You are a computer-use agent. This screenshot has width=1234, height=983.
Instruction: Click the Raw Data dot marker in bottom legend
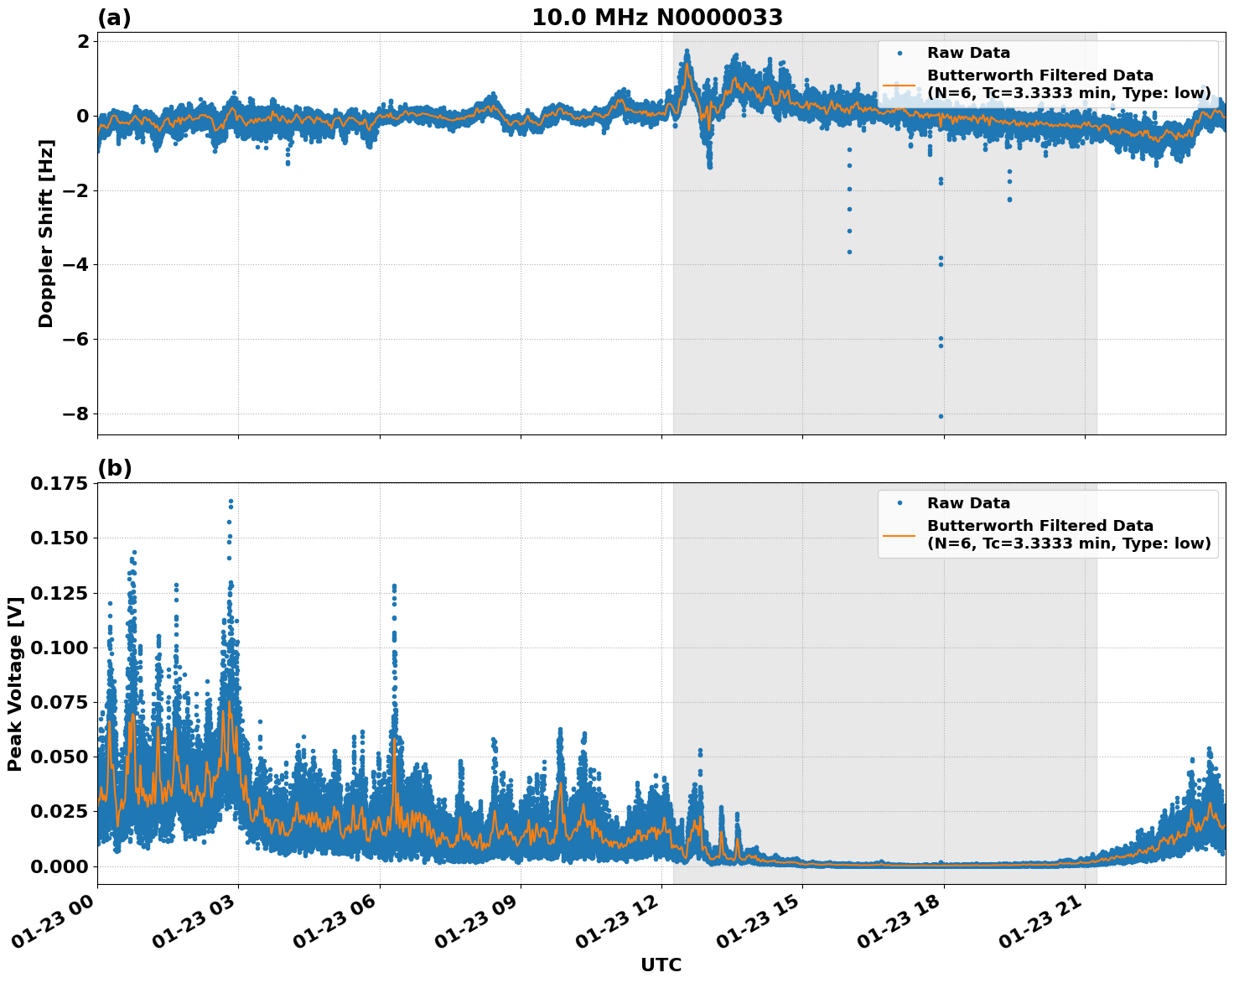coord(900,503)
